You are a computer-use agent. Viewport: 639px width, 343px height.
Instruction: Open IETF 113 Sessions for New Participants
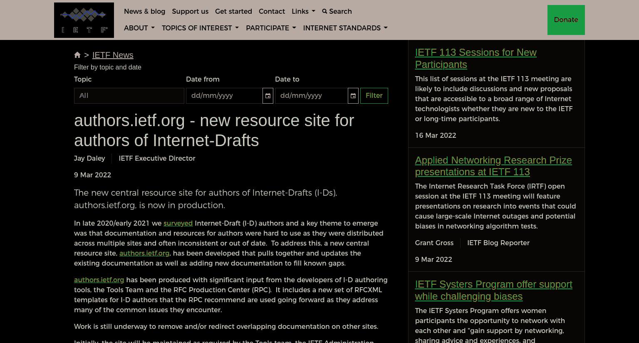click(x=476, y=58)
